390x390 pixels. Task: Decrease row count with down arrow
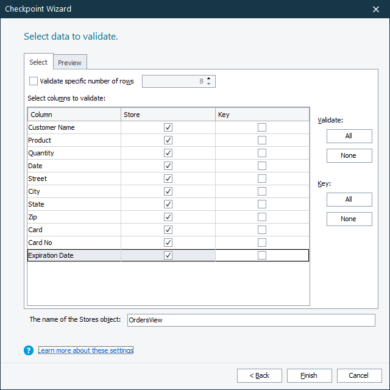(209, 84)
